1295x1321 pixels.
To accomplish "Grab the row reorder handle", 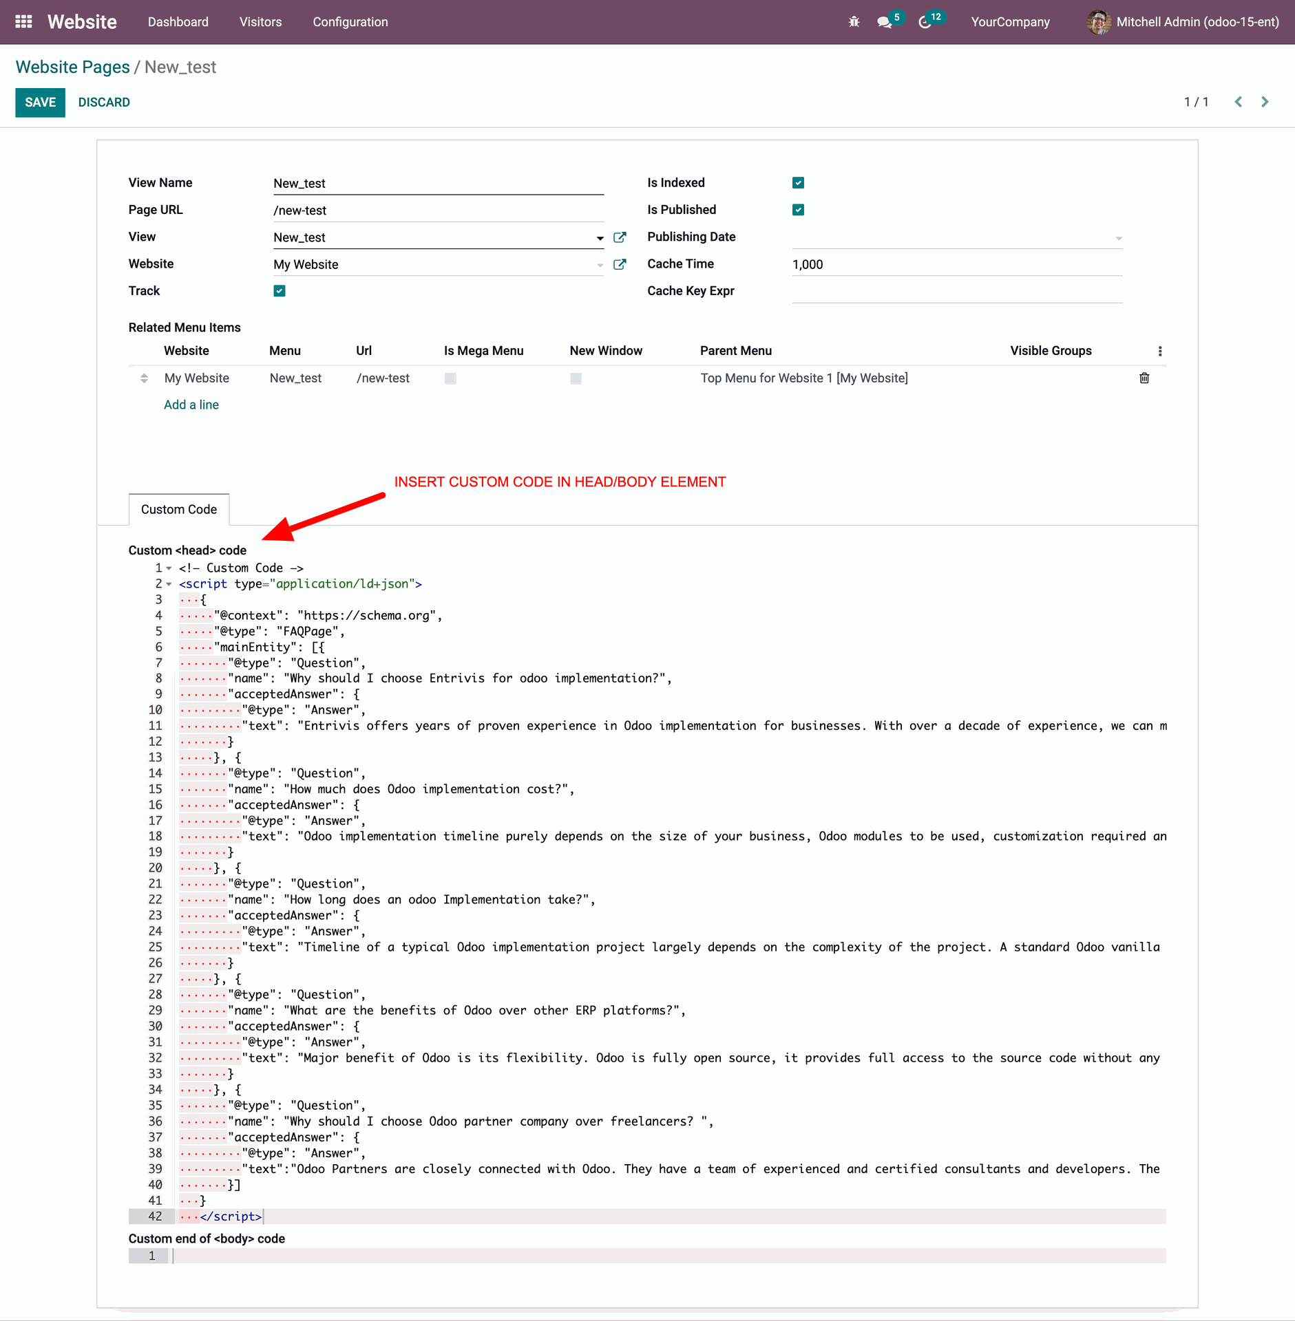I will coord(144,378).
